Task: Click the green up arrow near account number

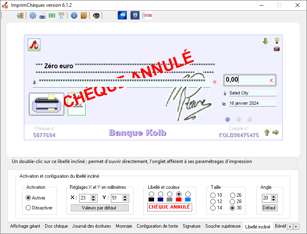Action: point(267,132)
